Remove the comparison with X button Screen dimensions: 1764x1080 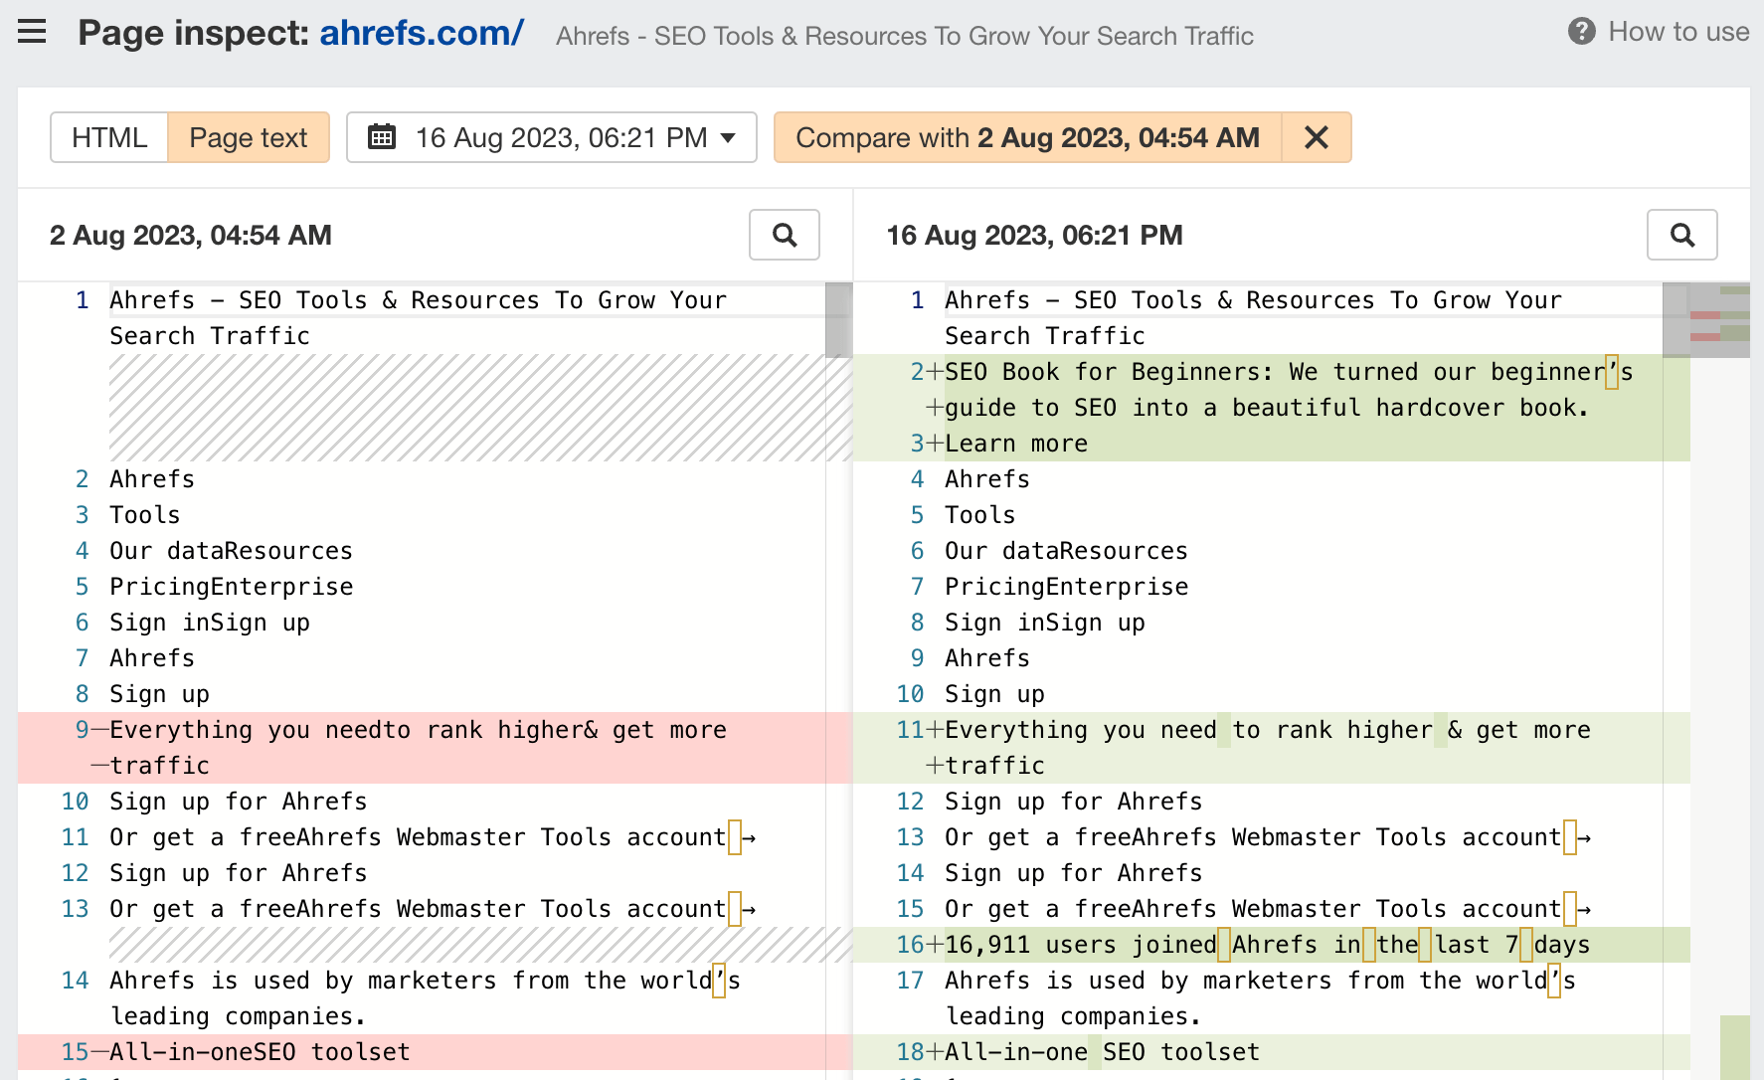(x=1316, y=137)
